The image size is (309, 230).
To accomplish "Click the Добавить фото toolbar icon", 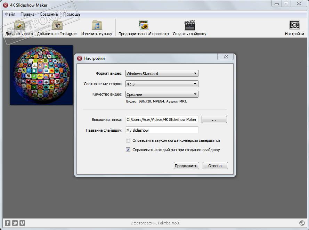I will pos(19,25).
